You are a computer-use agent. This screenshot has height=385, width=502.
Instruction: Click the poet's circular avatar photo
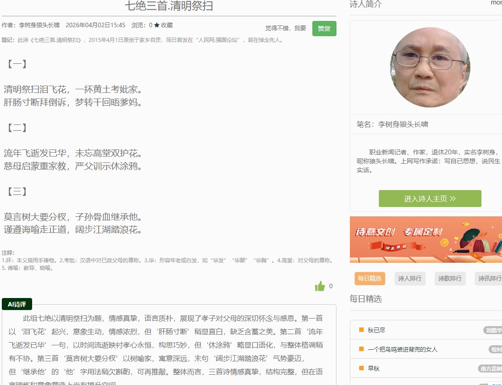tap(430, 67)
